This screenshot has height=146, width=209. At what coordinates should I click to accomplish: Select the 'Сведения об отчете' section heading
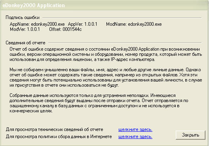[x=25, y=43]
